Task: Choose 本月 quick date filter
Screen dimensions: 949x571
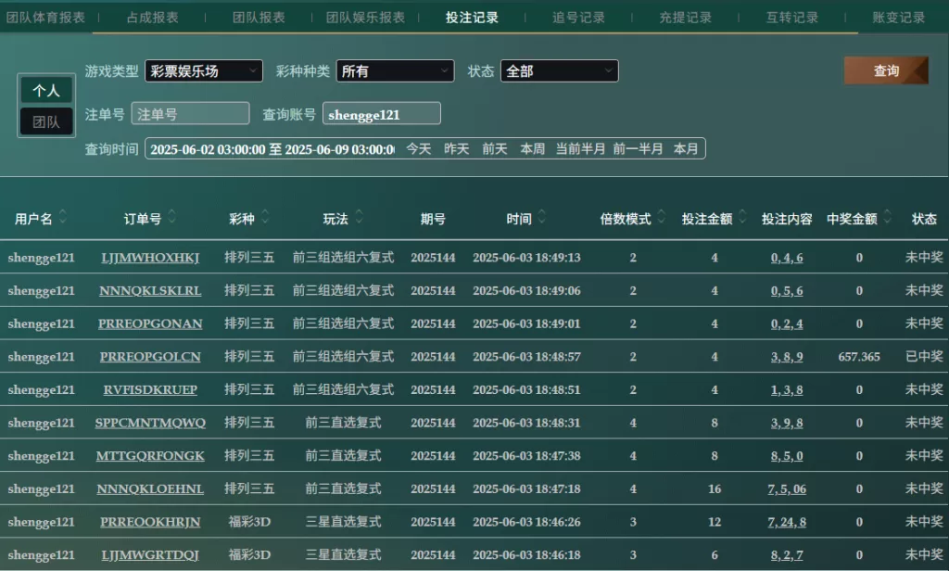Action: coord(686,148)
